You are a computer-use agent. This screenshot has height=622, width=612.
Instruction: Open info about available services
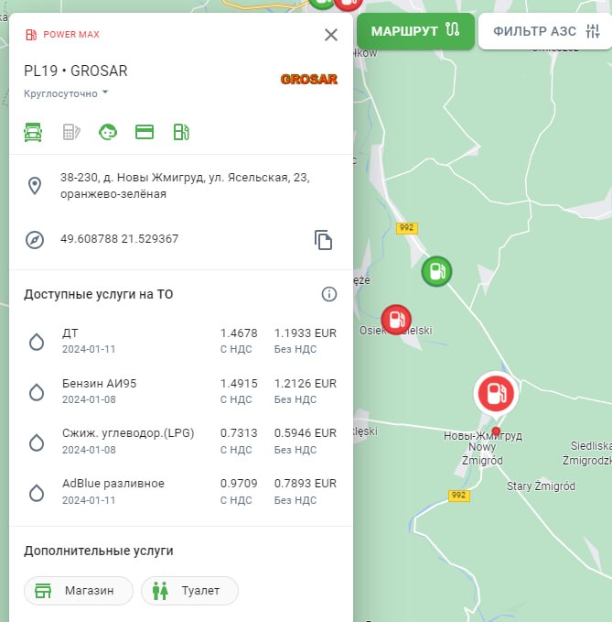(x=329, y=294)
